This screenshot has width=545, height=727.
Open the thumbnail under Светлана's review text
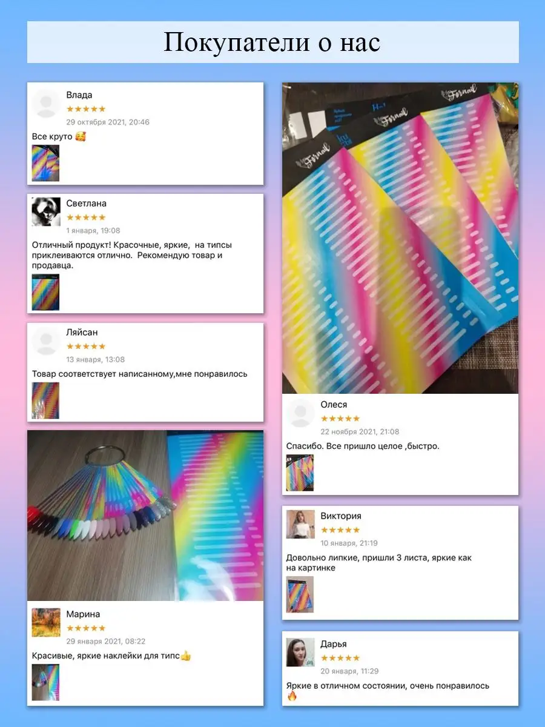pyautogui.click(x=45, y=293)
